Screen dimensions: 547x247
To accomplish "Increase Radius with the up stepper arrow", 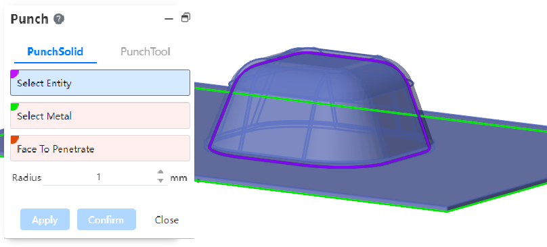I will (160, 173).
